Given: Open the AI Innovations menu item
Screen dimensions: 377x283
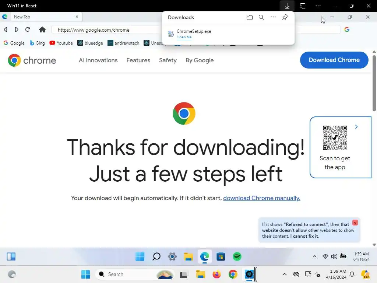Looking at the screenshot, I should point(98,60).
